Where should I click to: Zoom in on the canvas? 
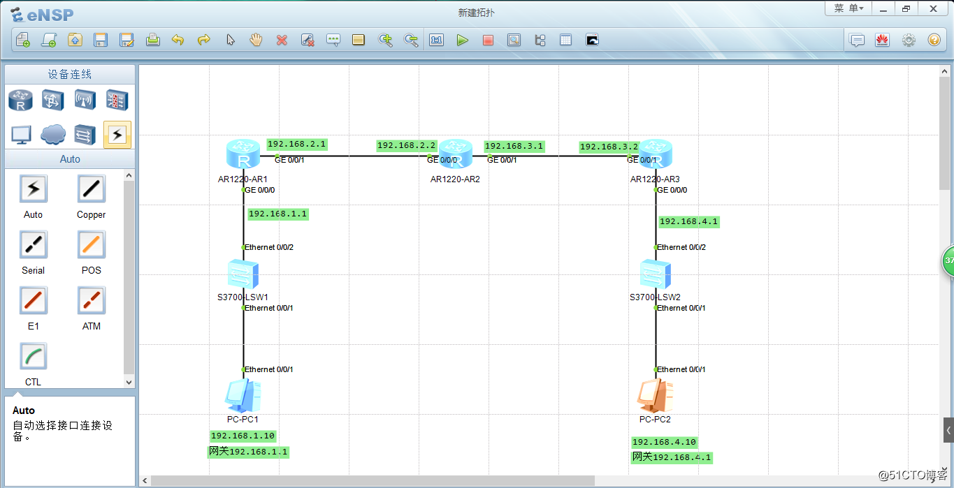pos(385,40)
